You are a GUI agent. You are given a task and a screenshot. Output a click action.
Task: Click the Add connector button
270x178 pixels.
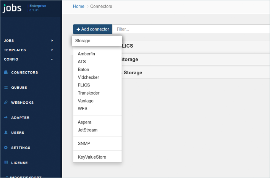coord(93,29)
